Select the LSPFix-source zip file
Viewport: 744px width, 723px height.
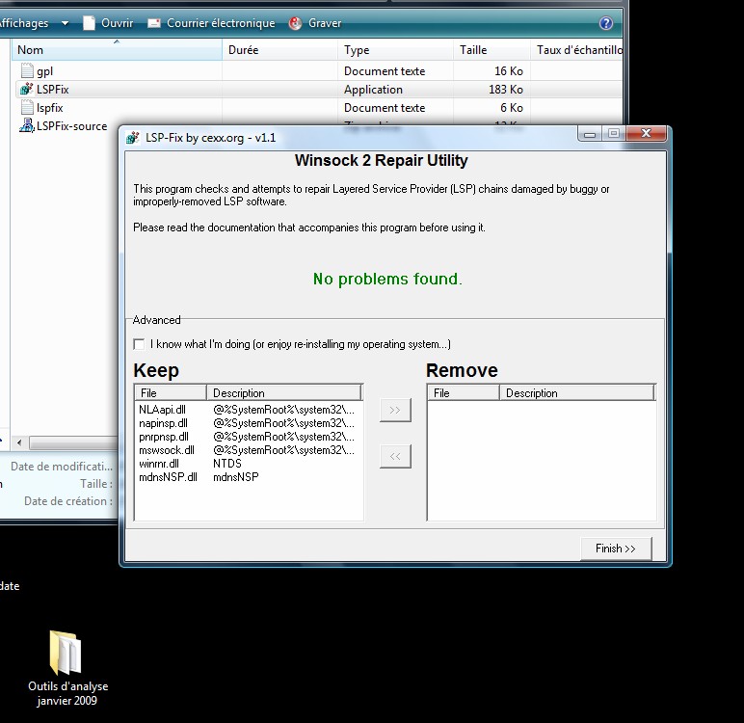[x=63, y=126]
